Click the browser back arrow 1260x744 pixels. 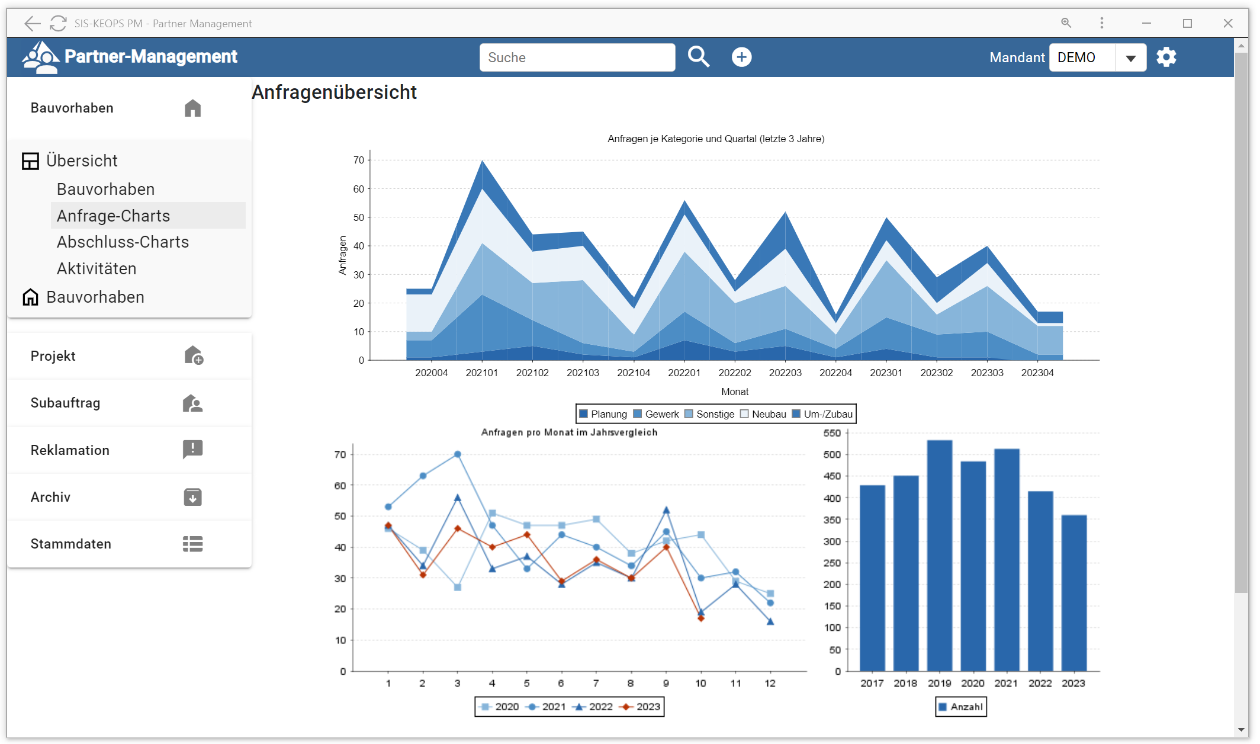click(33, 24)
